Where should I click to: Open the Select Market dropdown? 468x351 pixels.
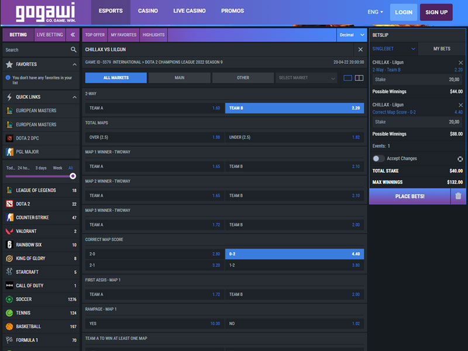click(x=306, y=78)
